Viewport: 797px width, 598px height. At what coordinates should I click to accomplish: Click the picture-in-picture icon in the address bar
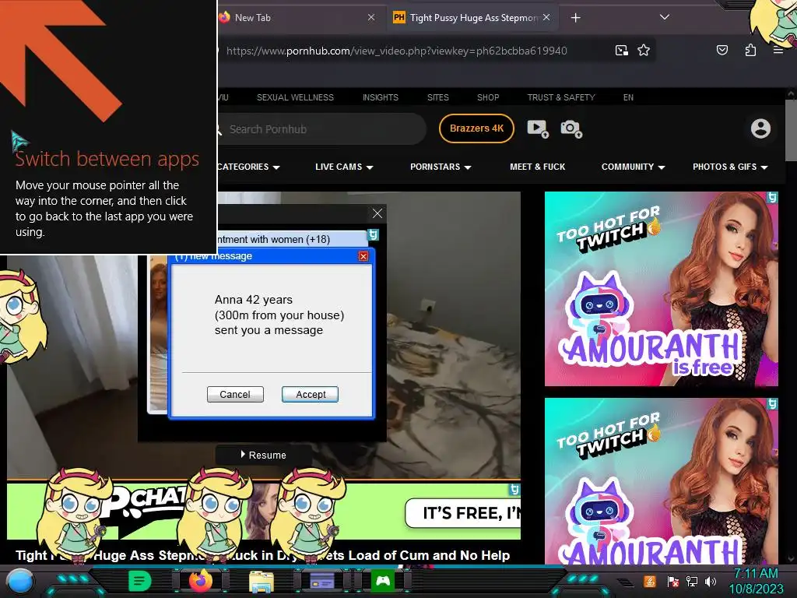point(621,51)
